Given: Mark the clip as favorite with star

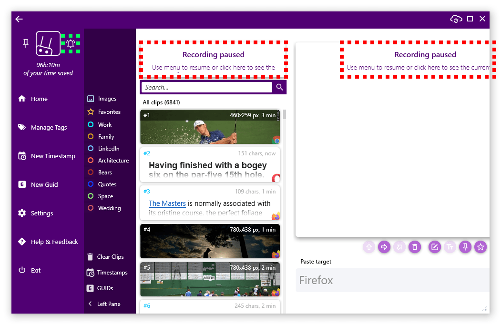Looking at the screenshot, I should (481, 247).
